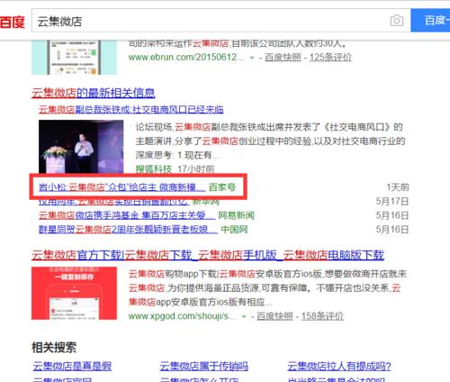Open the 肖小松 云集微店 众包 article link
The height and width of the screenshot is (382, 450).
[x=122, y=187]
